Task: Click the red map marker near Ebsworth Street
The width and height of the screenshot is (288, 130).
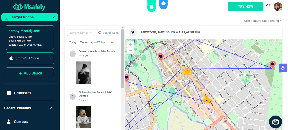Action: coord(126,78)
